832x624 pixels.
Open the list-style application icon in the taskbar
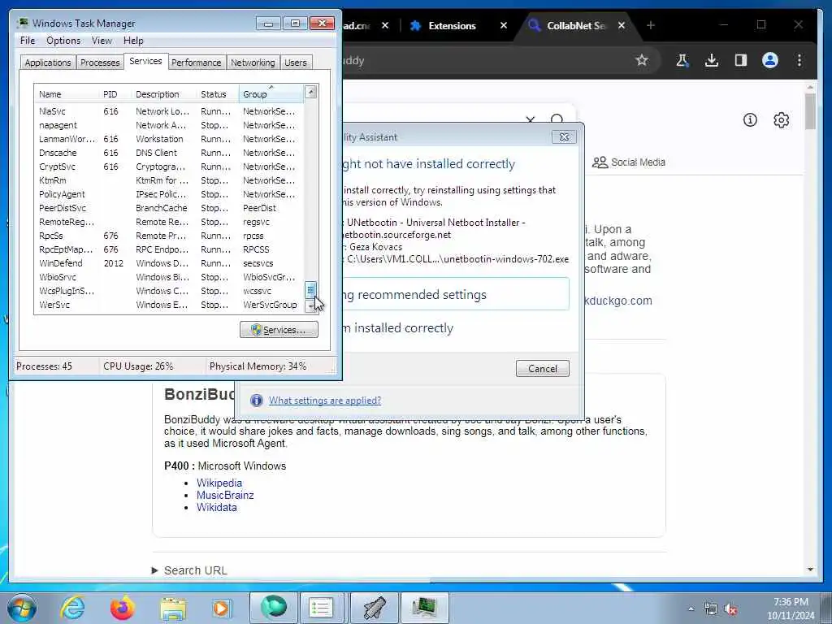coord(321,608)
